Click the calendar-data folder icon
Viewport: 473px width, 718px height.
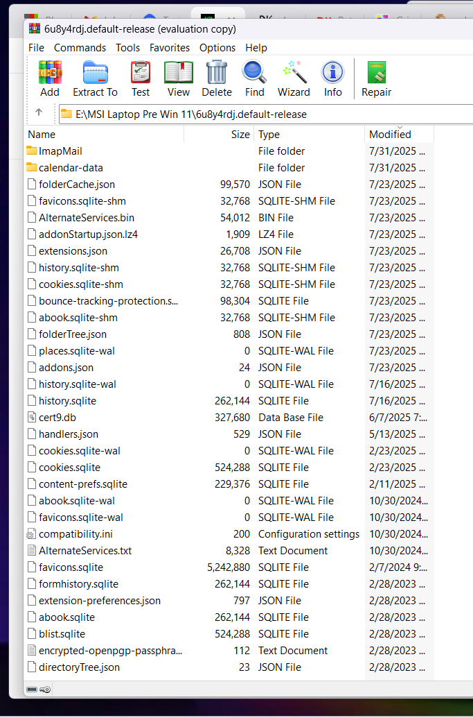(x=32, y=167)
